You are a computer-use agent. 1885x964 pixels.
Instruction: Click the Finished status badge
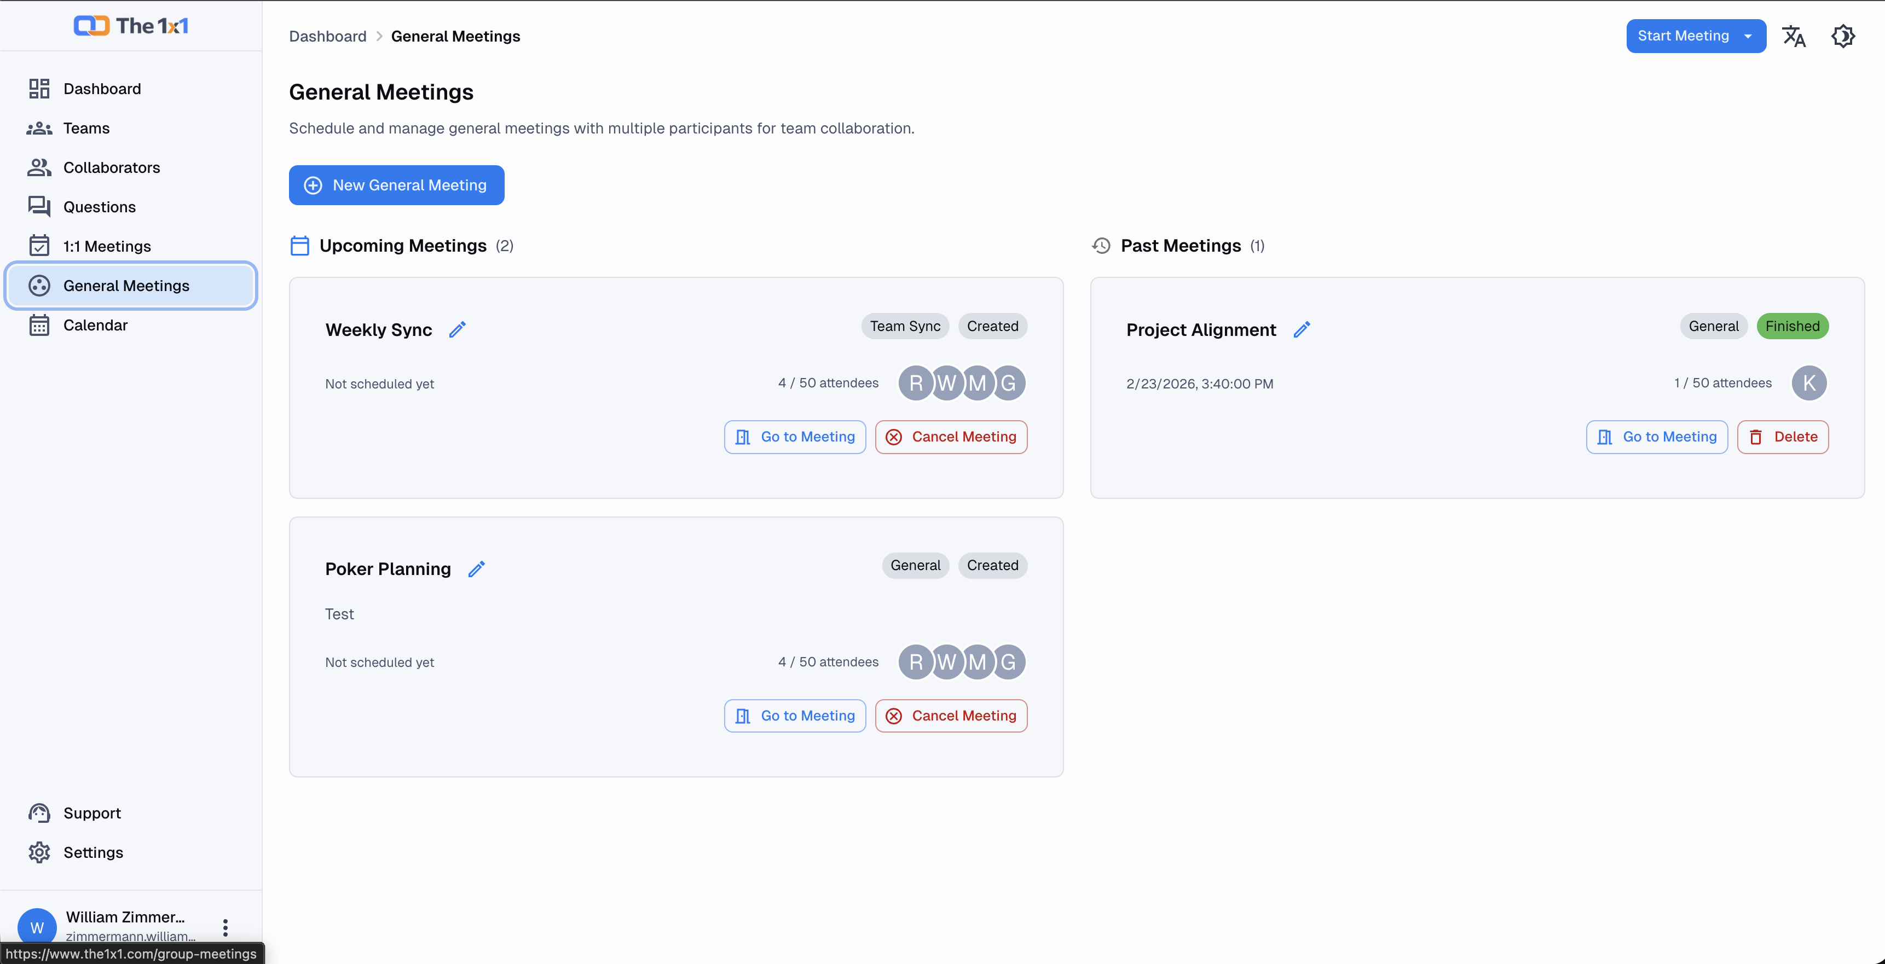pyautogui.click(x=1792, y=326)
